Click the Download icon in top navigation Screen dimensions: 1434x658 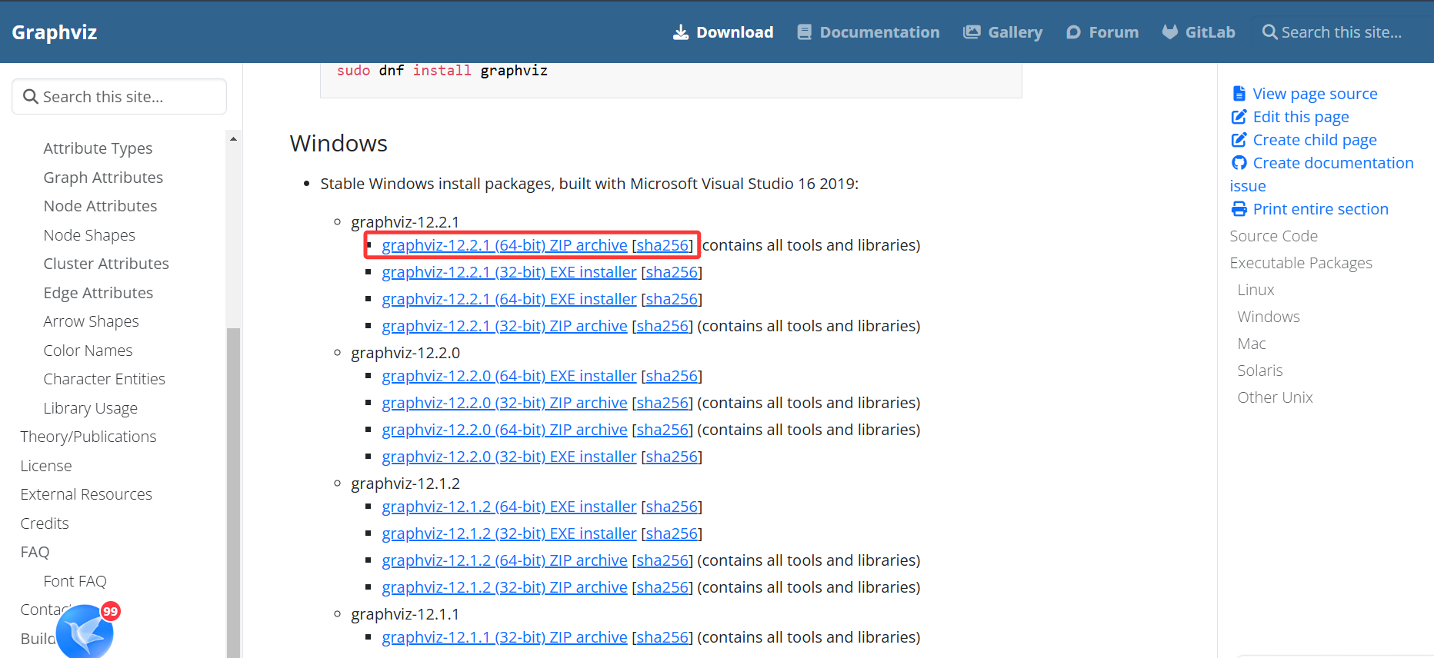(680, 32)
